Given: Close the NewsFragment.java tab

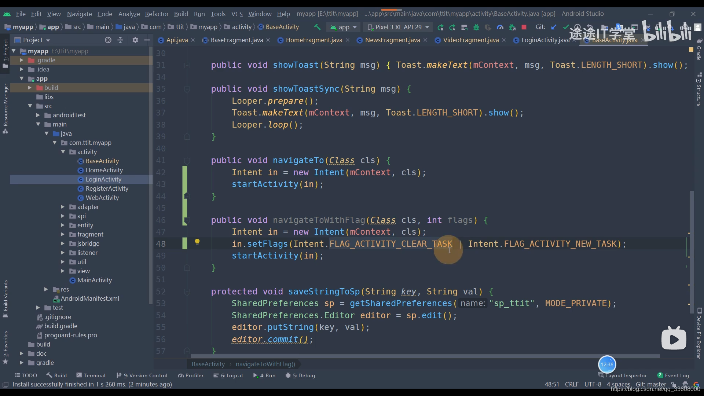Looking at the screenshot, I should click(425, 40).
